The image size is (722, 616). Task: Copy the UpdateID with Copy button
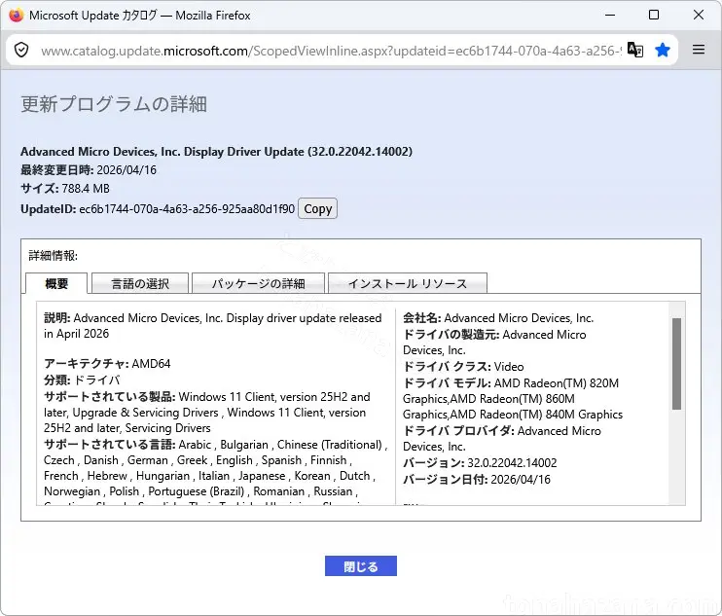tap(318, 208)
